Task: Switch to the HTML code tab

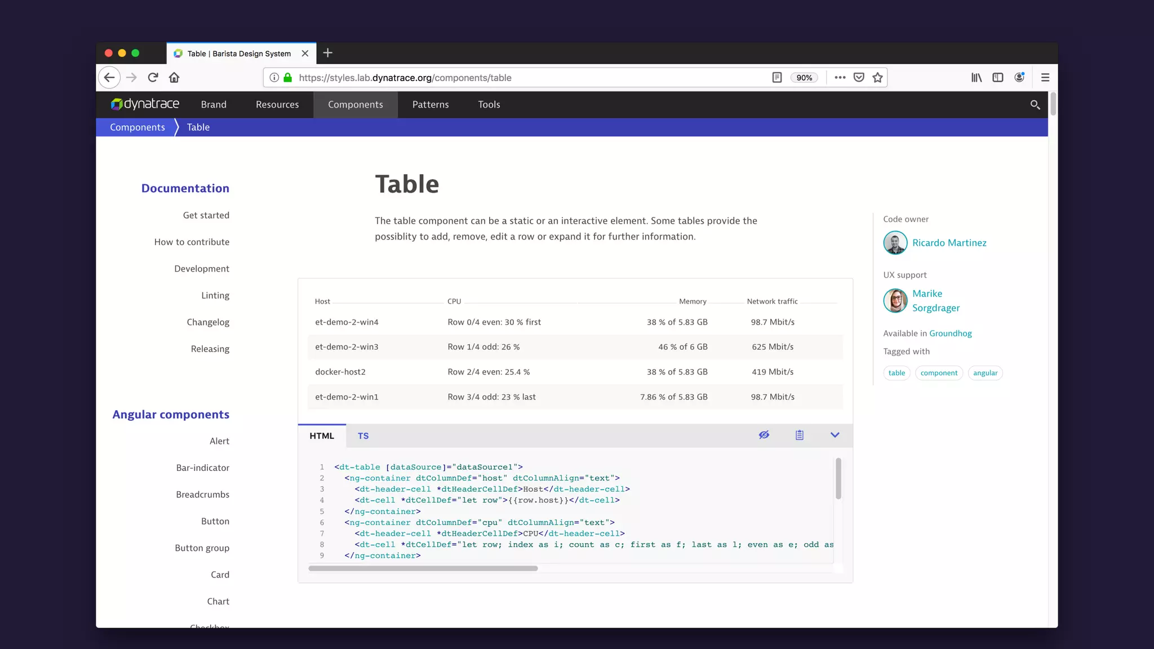Action: pos(322,436)
